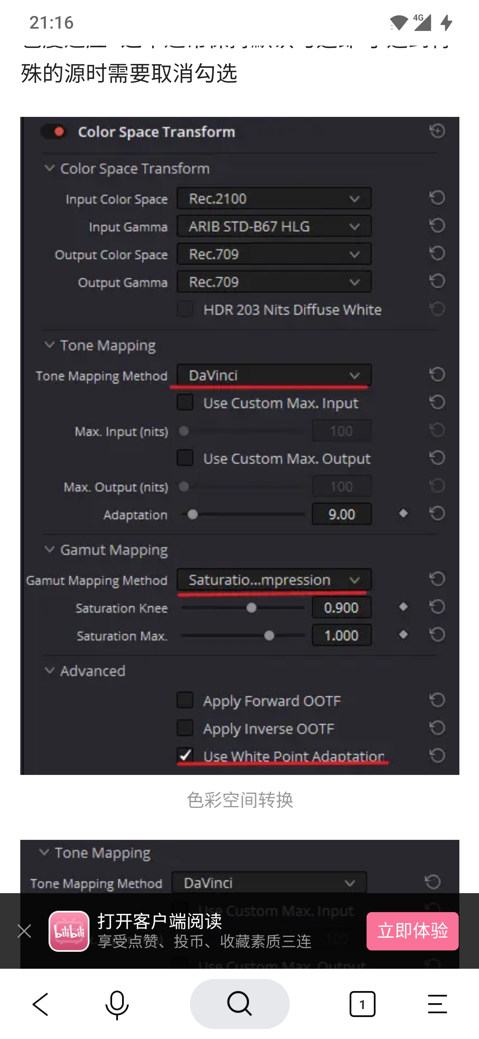The image size is (479, 1039).
Task: Check Use Custom Max. Output in first panel
Action: pos(185,458)
